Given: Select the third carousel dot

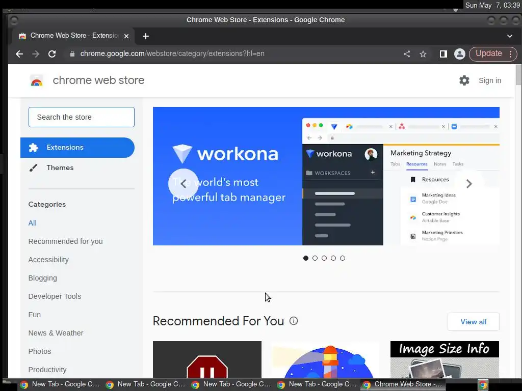Looking at the screenshot, I should 324,258.
